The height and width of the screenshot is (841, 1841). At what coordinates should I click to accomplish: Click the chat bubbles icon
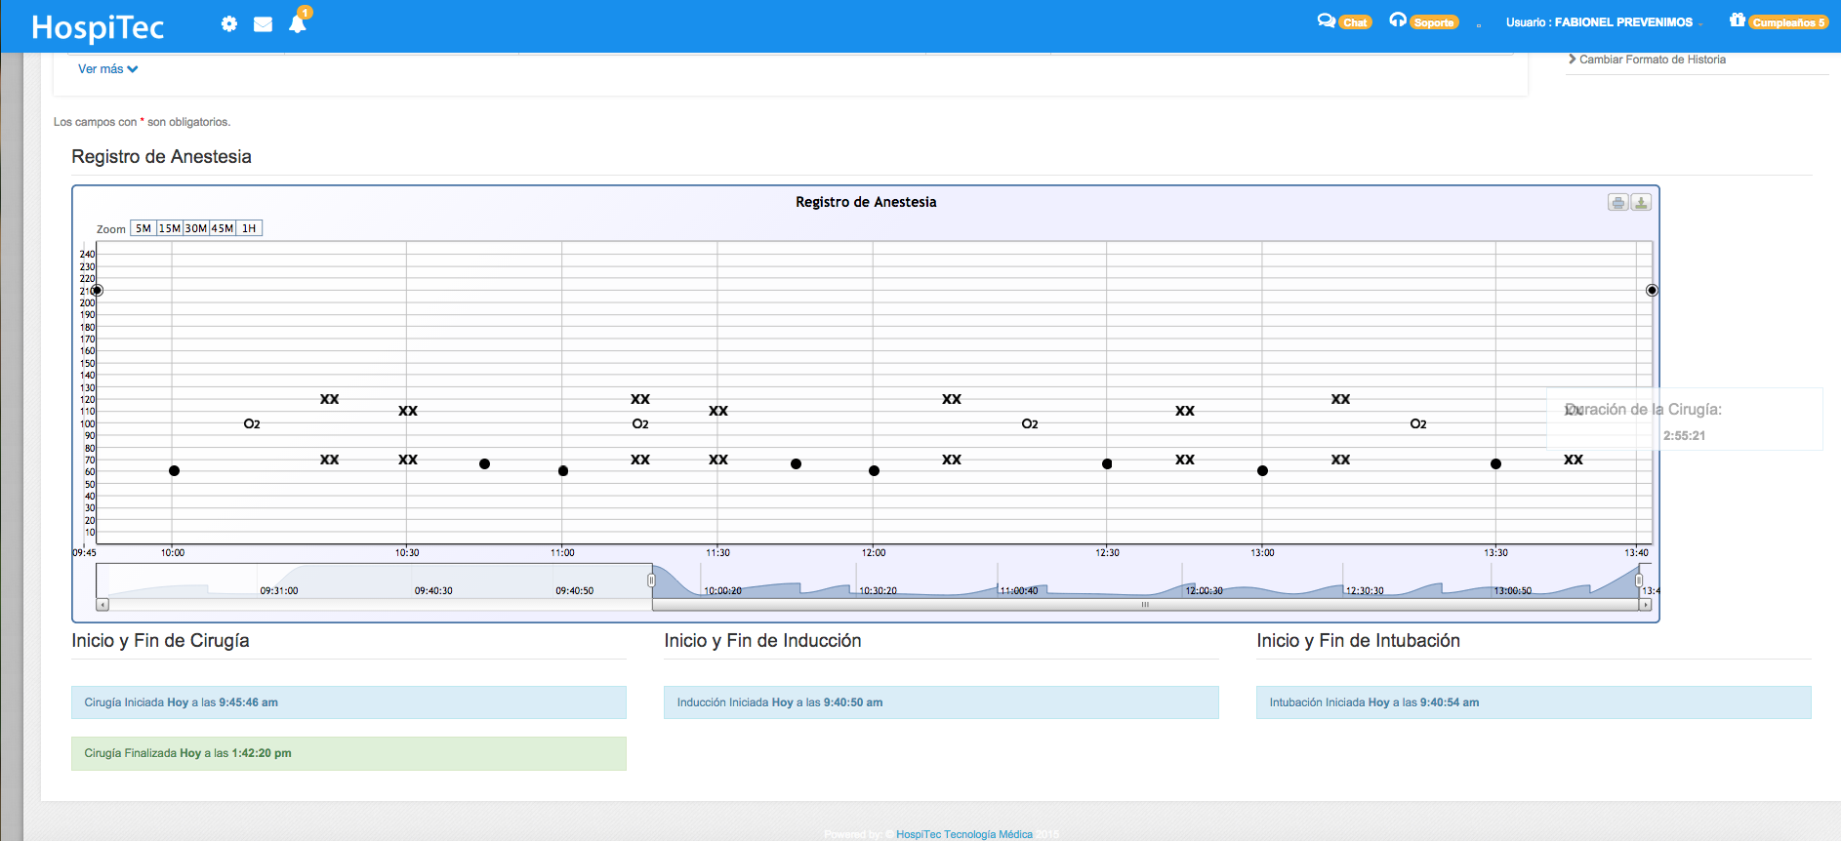1326,20
